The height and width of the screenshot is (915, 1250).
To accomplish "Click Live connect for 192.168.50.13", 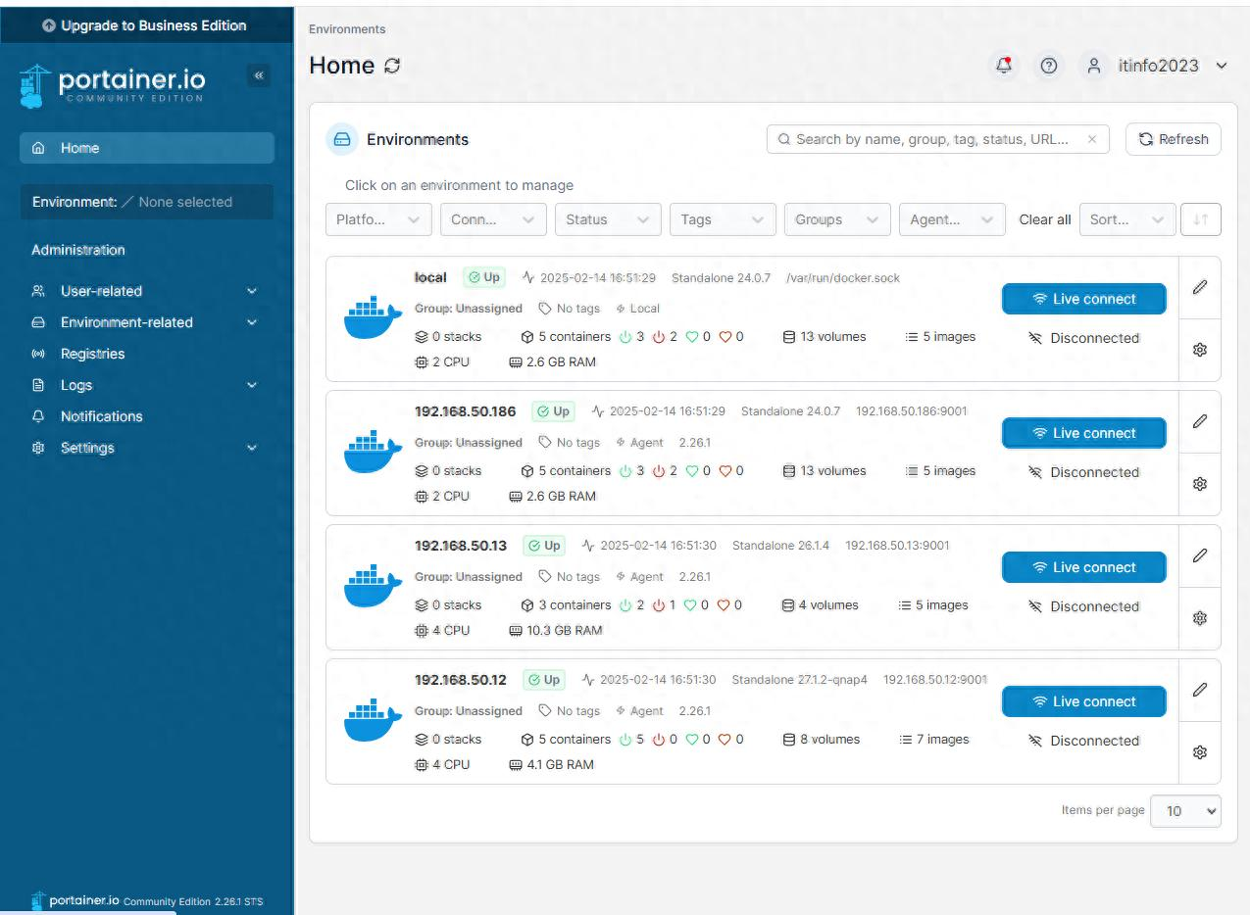I will tap(1084, 567).
